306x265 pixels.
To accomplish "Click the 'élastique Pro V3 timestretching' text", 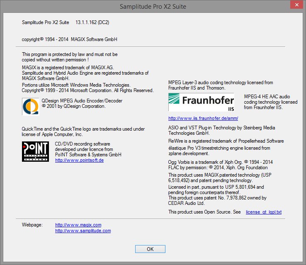I will [x=219, y=151].
